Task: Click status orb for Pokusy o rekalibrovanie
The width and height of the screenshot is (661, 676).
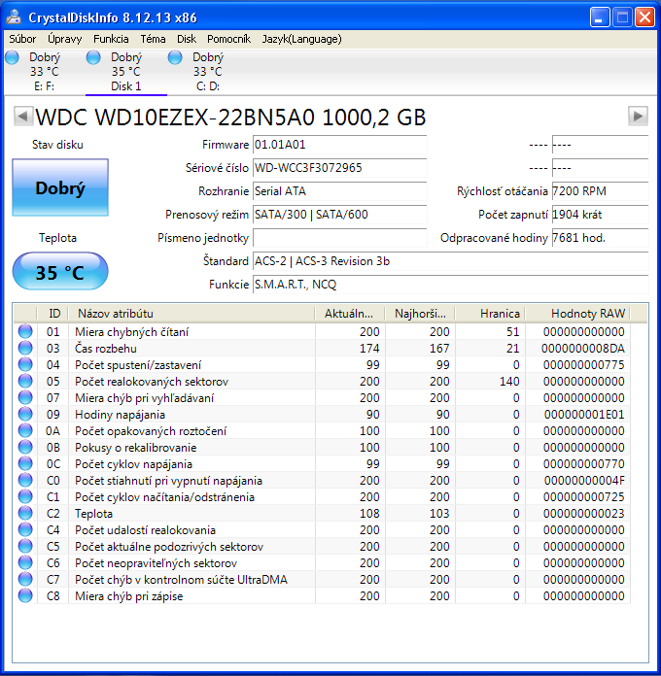Action: pyautogui.click(x=25, y=447)
